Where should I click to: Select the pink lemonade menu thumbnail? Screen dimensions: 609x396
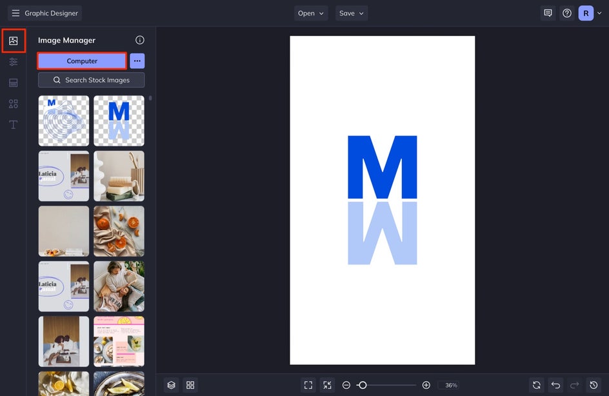[119, 341]
